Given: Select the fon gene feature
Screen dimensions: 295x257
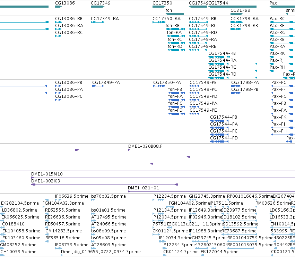Looking at the screenshot, I should point(175,14).
